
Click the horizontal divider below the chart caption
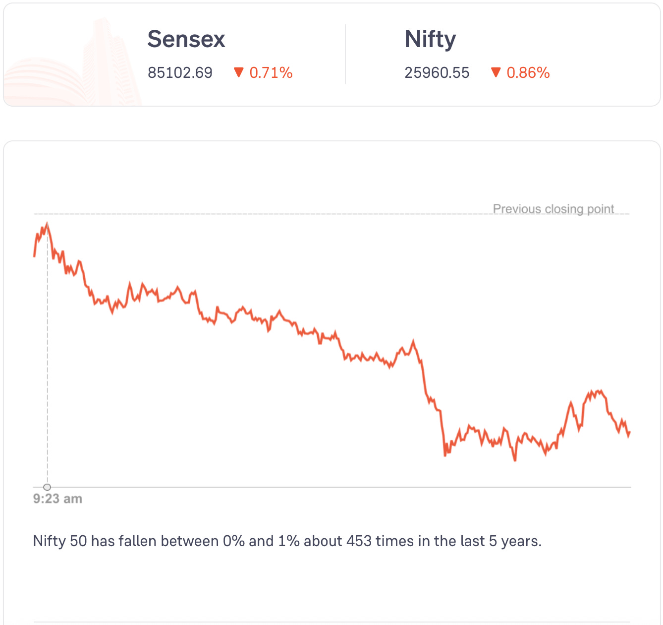tap(332, 622)
